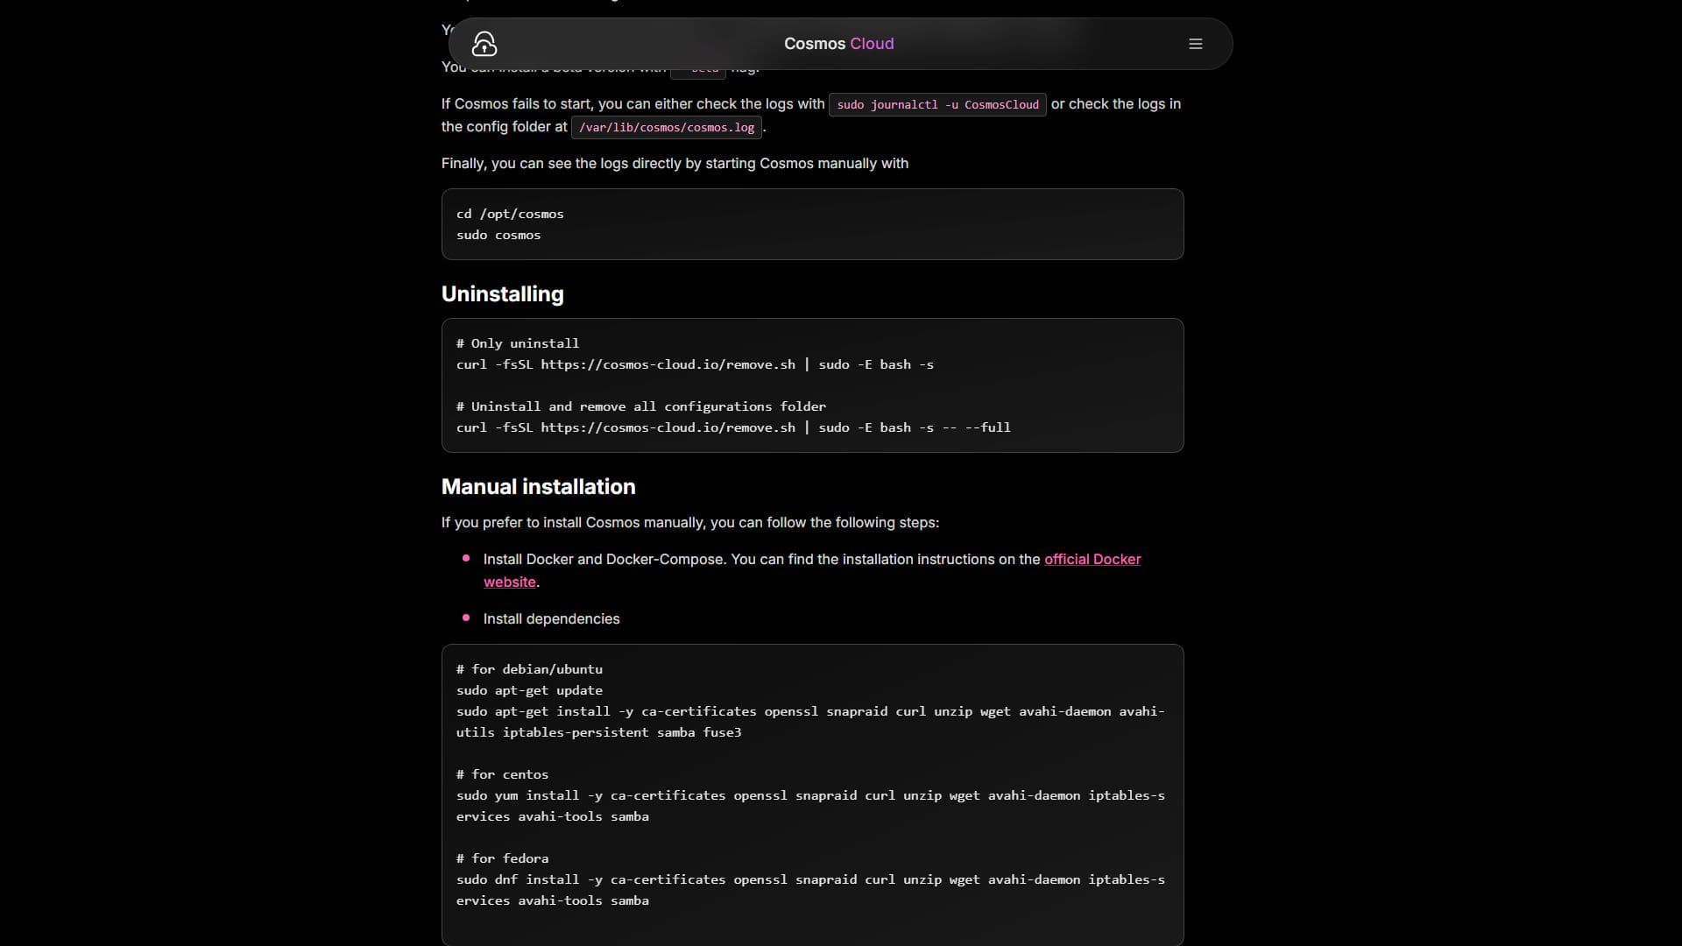Click the 'Install dependencies' bullet item

tap(551, 619)
